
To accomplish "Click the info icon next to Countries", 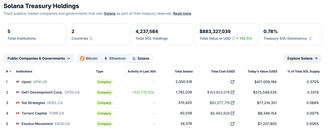I will 91,39.
